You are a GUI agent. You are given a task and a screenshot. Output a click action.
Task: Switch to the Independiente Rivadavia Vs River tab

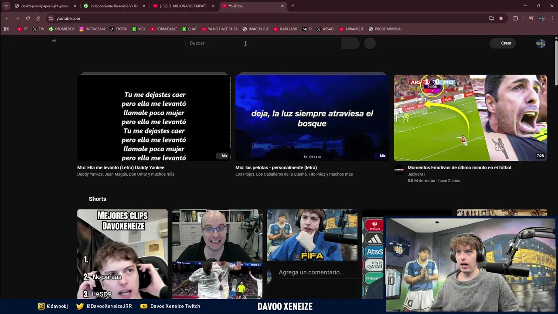pyautogui.click(x=114, y=6)
